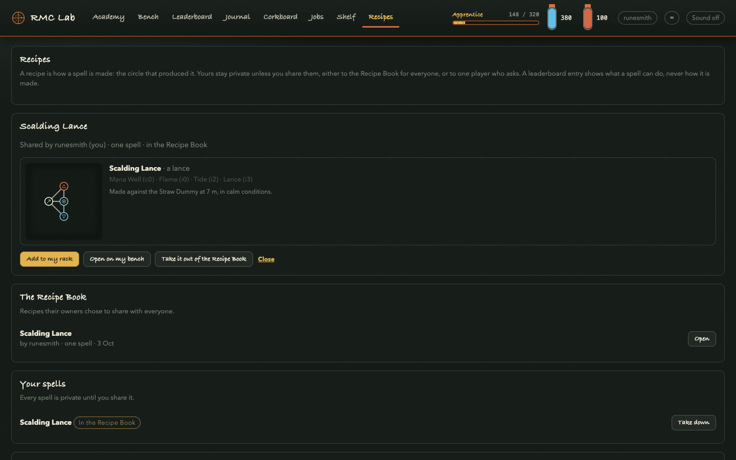Switch to the Bench tab

148,17
